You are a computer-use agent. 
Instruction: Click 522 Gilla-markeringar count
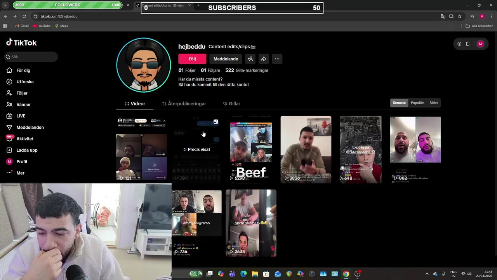point(247,70)
